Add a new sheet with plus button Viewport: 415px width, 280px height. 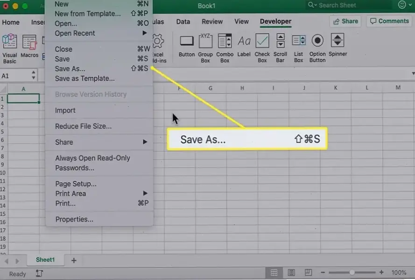click(74, 260)
